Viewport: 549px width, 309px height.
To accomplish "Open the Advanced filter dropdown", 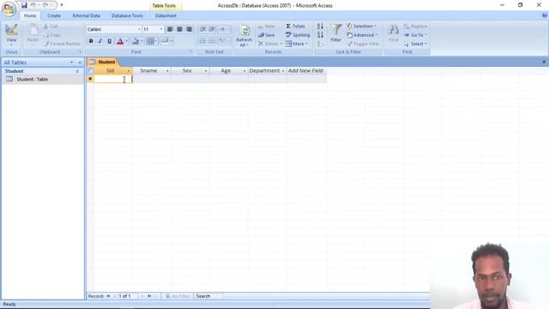I will 362,35.
